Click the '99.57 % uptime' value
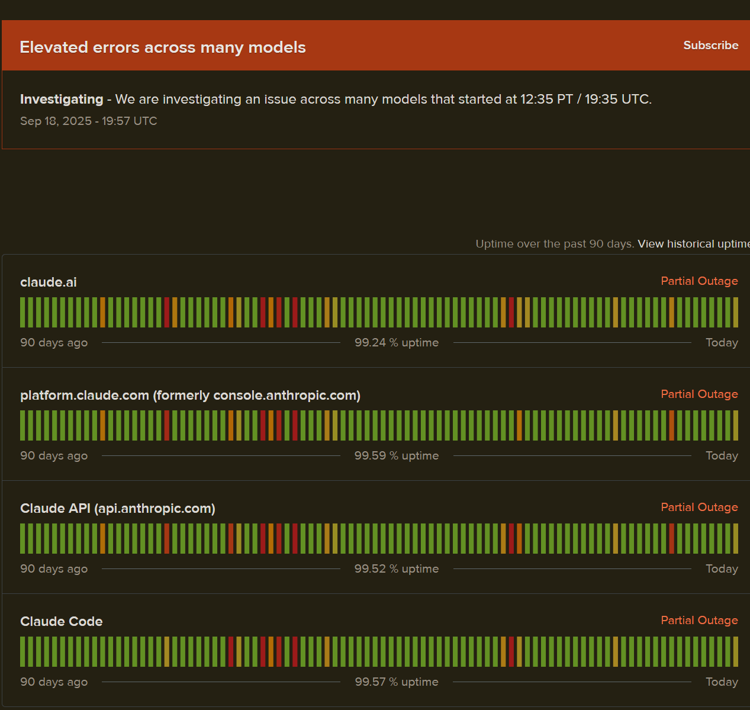Screen dimensions: 750x710 pyautogui.click(x=397, y=682)
